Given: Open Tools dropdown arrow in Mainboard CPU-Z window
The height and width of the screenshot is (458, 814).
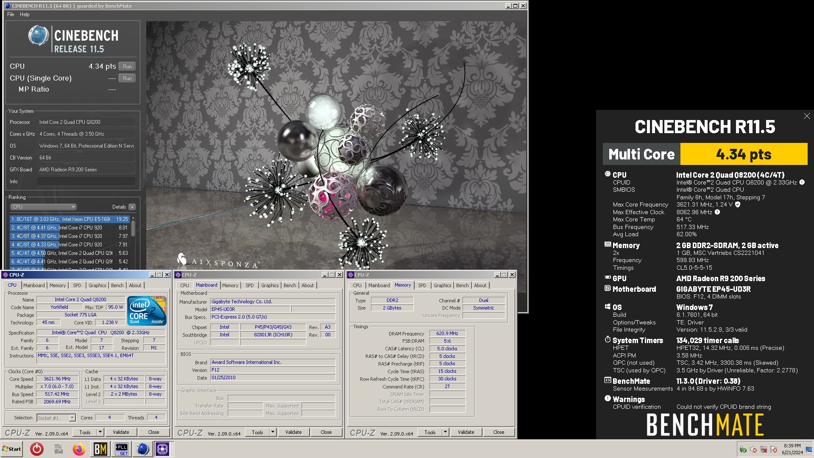Looking at the screenshot, I should (273, 432).
